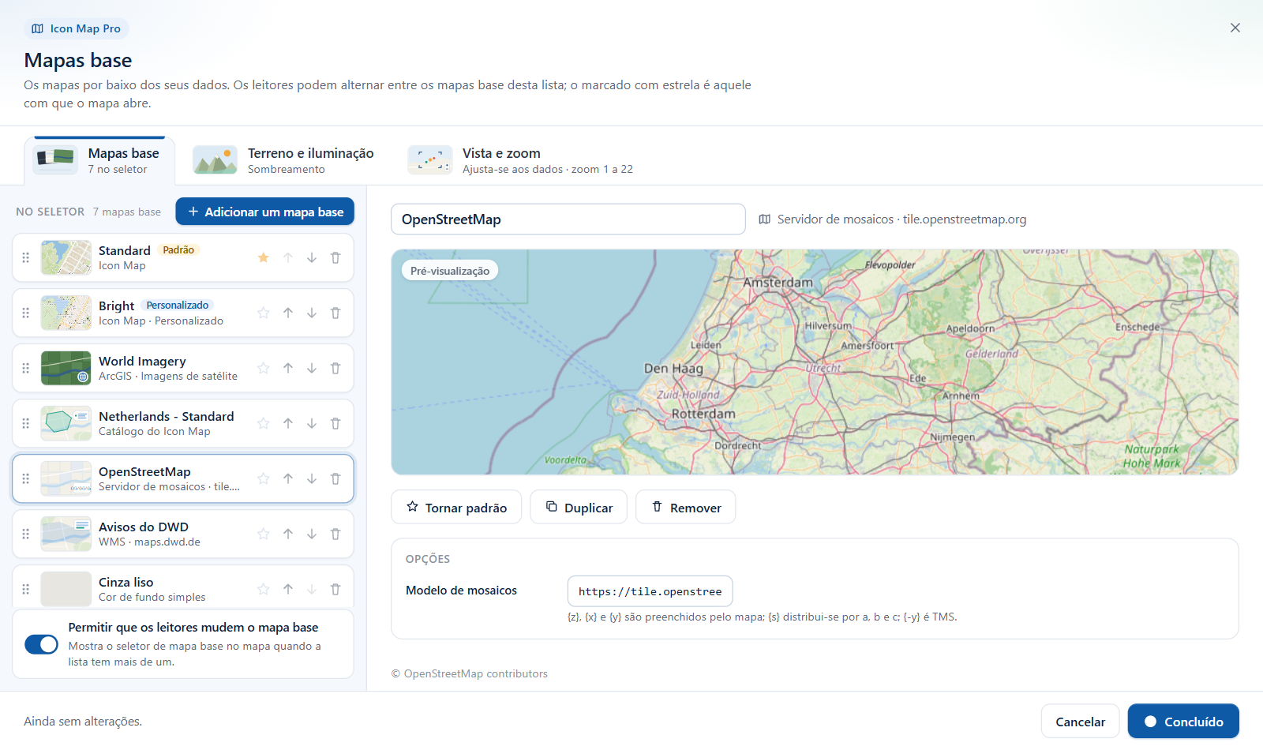Click Icon Map Pro badge
1263x750 pixels.
[x=77, y=28]
